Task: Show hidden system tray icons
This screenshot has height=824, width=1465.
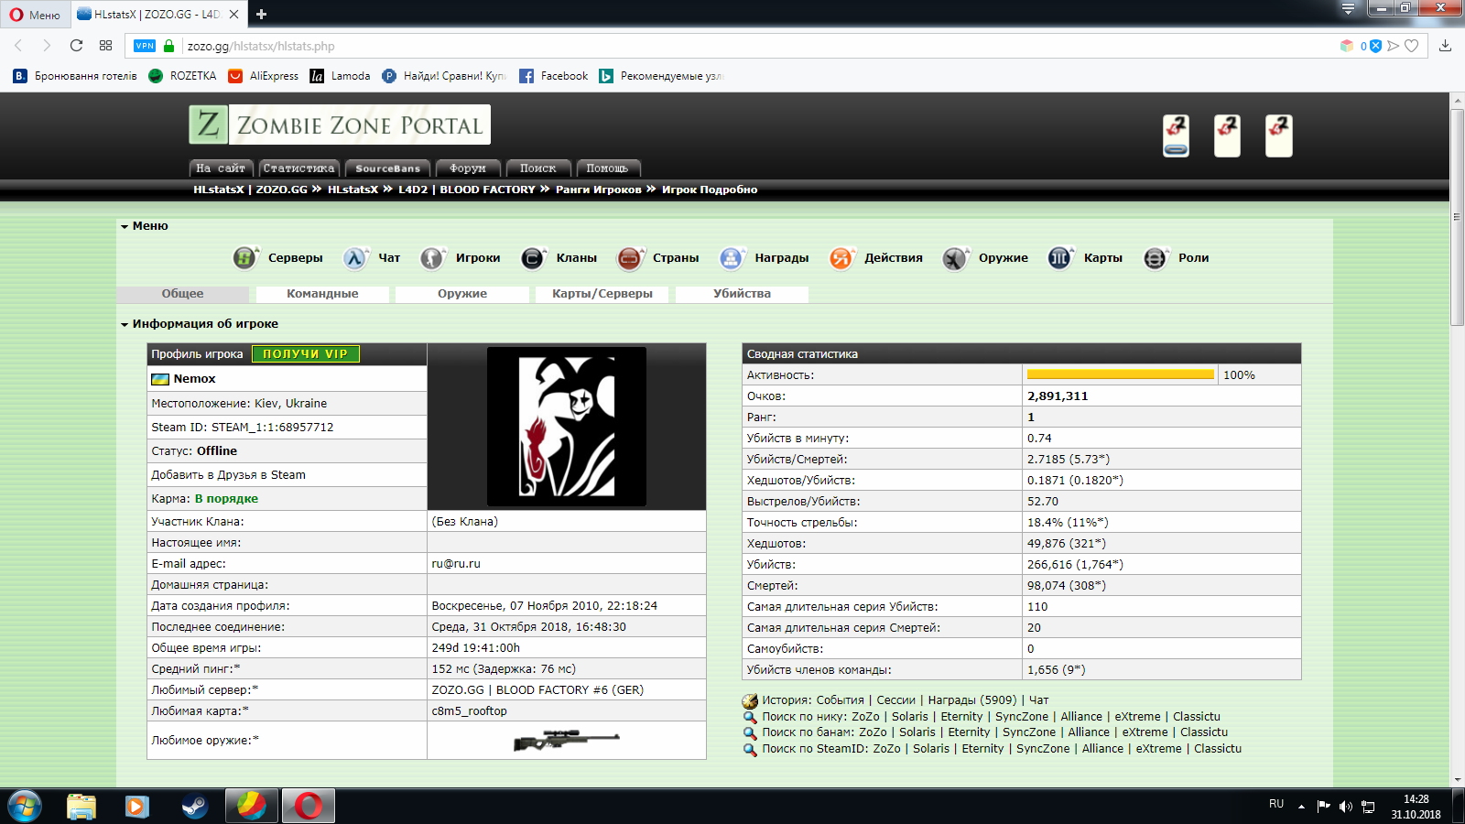Action: (x=1301, y=807)
